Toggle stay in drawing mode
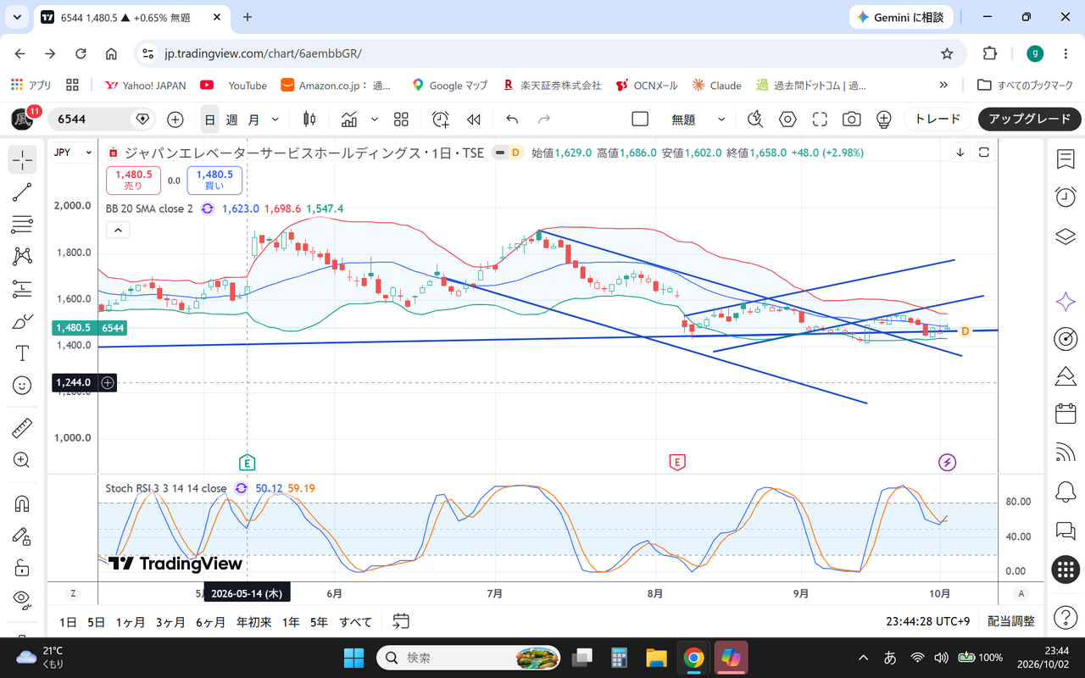Screen dimensions: 1085x678 coord(22,536)
